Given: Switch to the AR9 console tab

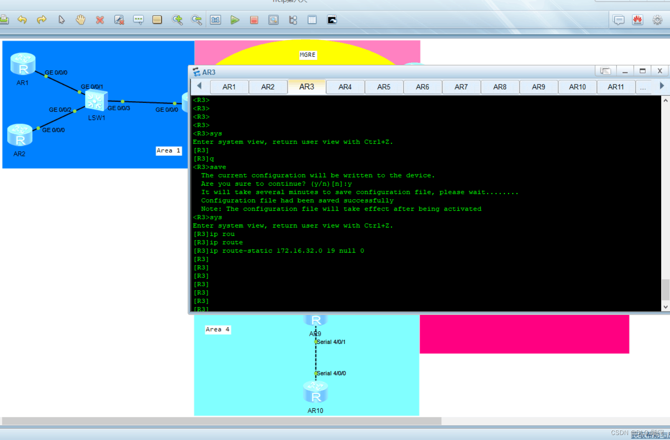Looking at the screenshot, I should [539, 87].
